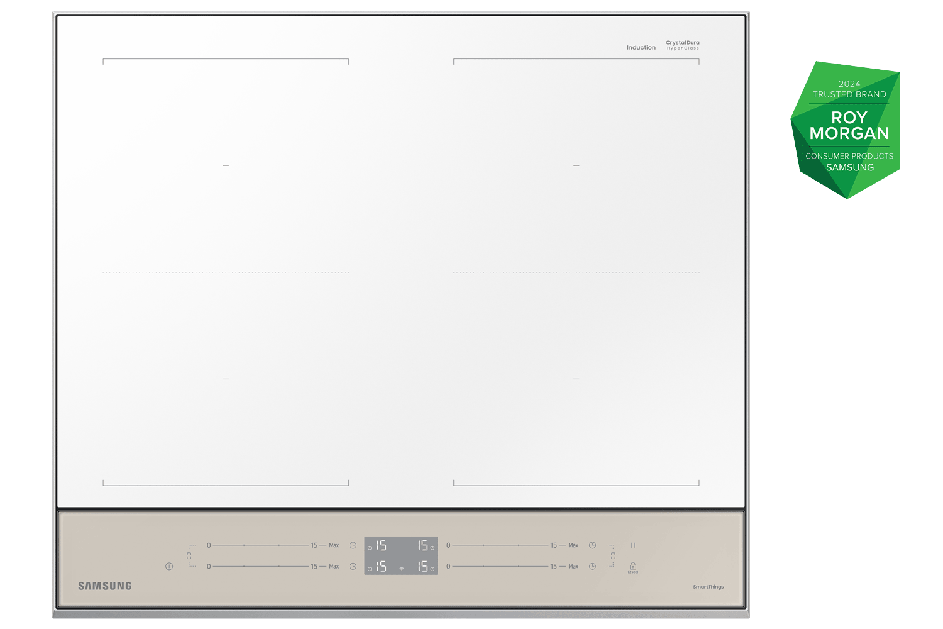Image resolution: width=943 pixels, height=629 pixels.
Task: Click the rear-right cooking zone center mark
Action: (576, 165)
